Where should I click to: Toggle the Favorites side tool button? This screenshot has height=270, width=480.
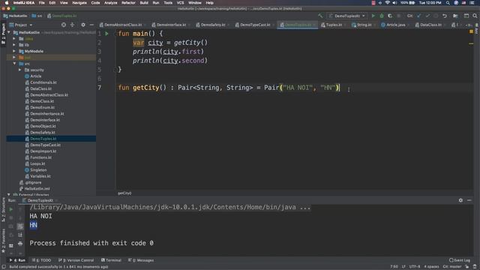coord(3,240)
